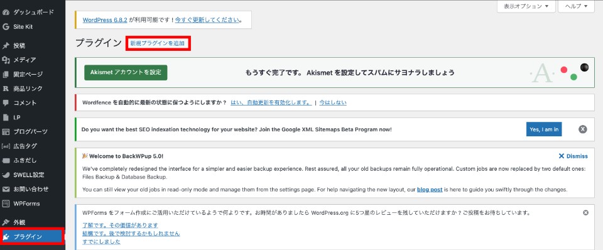The height and width of the screenshot is (250, 603).
Task: Click the page icon beside 固定ページ
Action: pos(6,74)
